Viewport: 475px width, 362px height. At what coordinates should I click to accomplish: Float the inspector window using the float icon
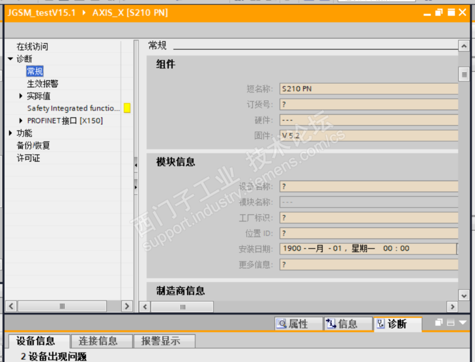tap(439, 323)
